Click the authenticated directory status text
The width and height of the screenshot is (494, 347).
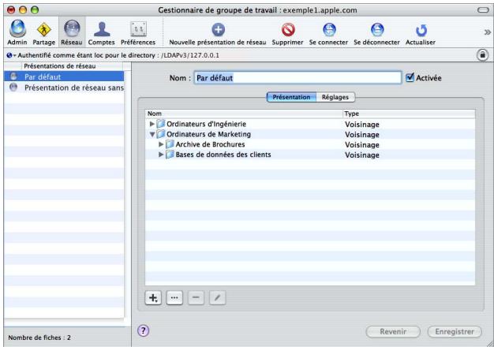pos(118,55)
